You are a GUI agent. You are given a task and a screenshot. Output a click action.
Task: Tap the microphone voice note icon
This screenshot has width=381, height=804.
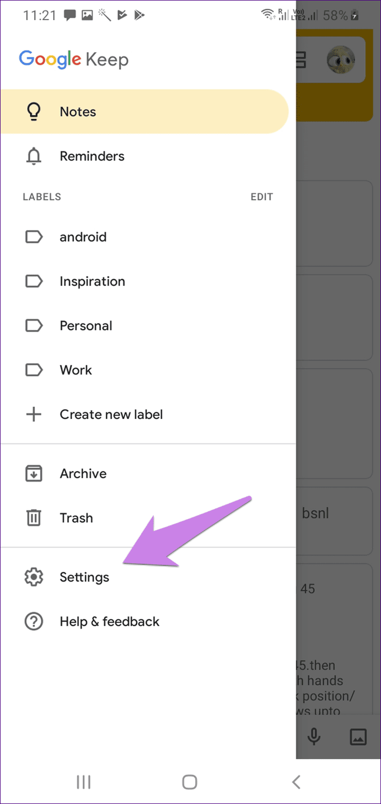coord(314,737)
